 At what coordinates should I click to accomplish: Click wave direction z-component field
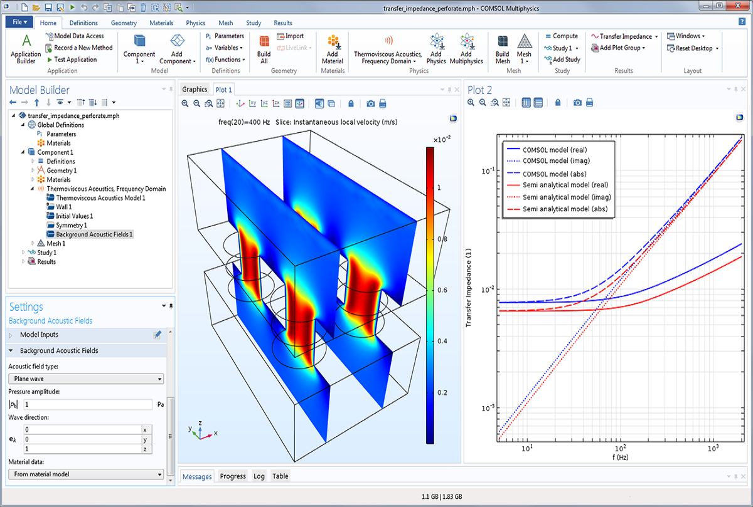[x=82, y=449]
